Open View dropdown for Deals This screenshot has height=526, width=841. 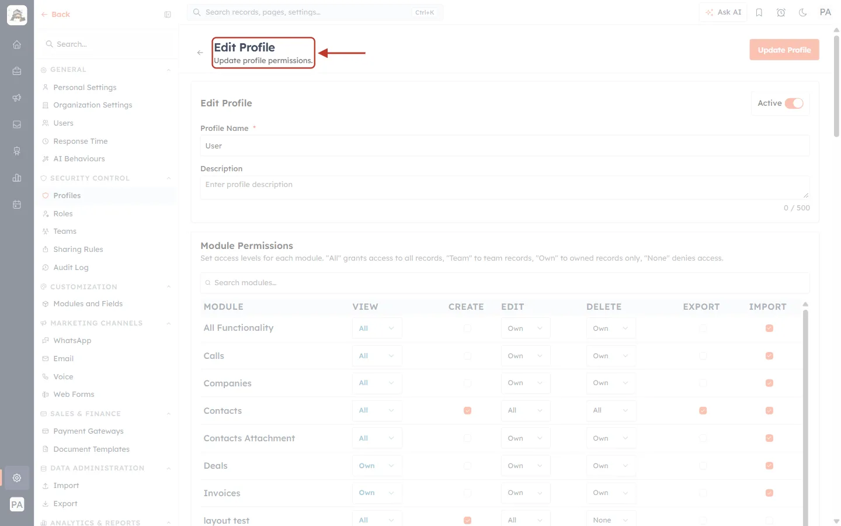pyautogui.click(x=377, y=466)
